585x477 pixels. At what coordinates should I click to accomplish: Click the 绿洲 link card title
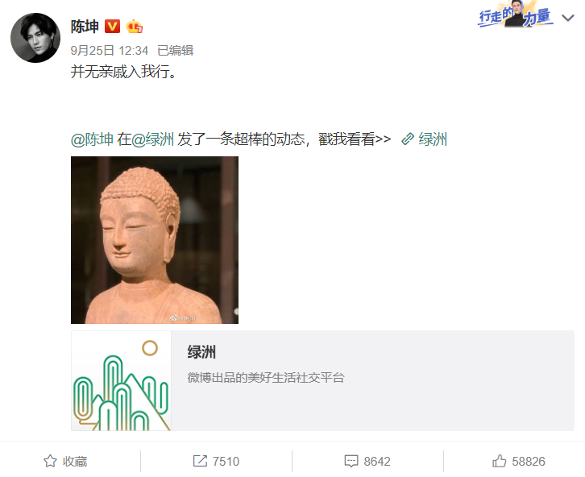pos(201,352)
